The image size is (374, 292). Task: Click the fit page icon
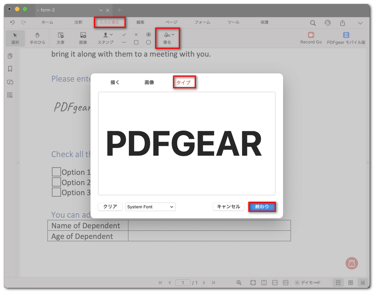click(x=253, y=282)
